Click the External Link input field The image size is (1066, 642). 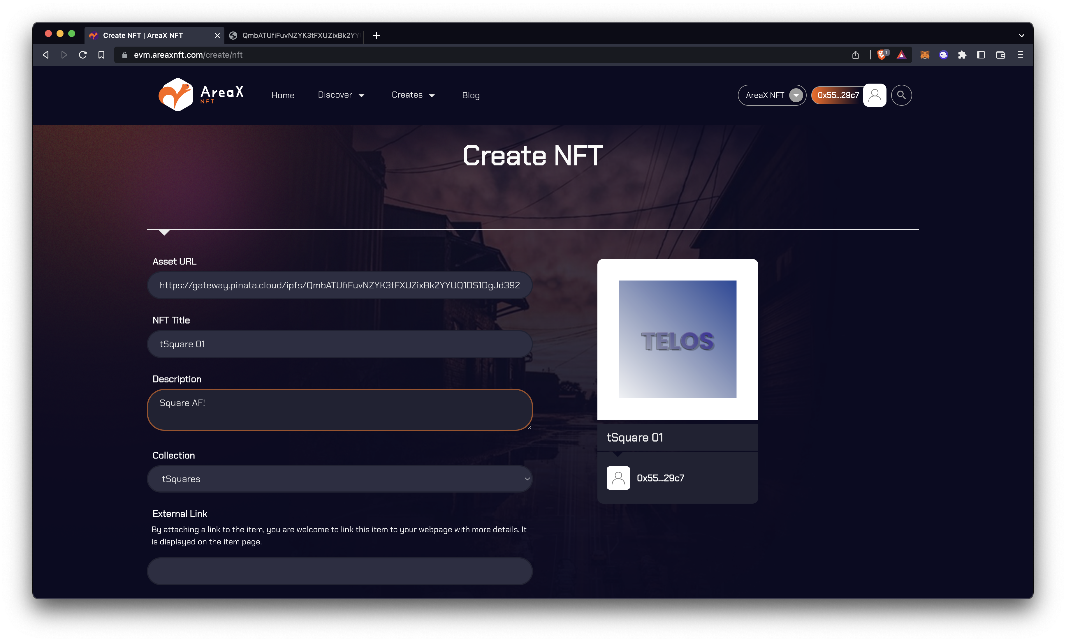(339, 571)
